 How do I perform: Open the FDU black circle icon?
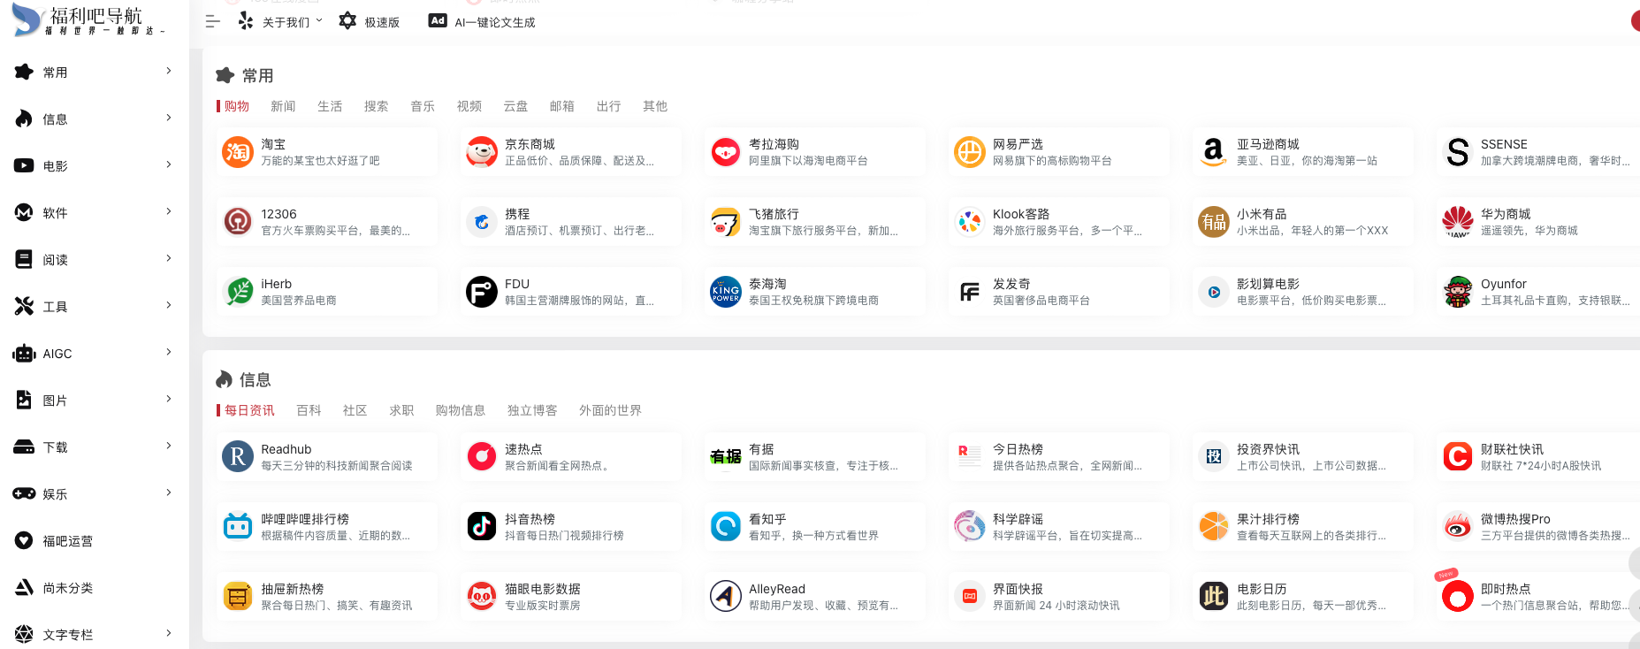click(482, 292)
